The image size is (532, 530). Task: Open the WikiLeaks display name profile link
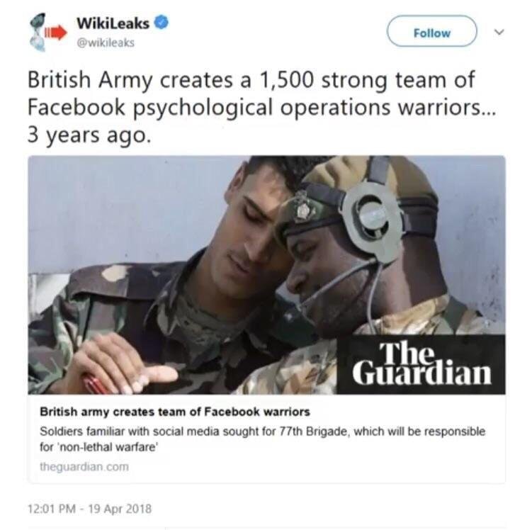[x=113, y=23]
